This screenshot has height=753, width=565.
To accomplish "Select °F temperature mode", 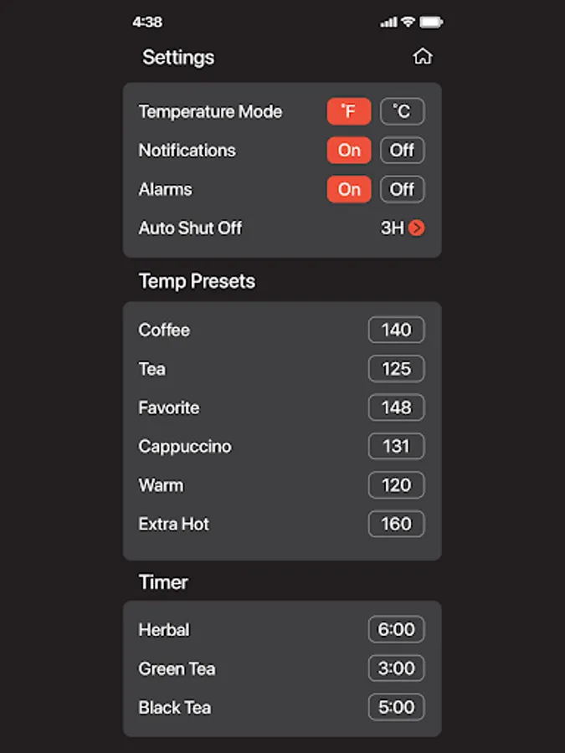I will coord(348,111).
